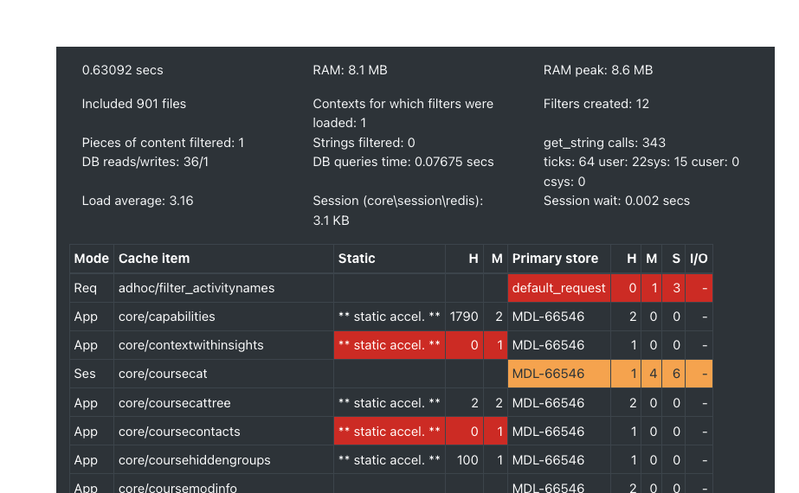Click core/contextwithinsights cache item text
Screen dimensions: 799x493
pos(191,345)
